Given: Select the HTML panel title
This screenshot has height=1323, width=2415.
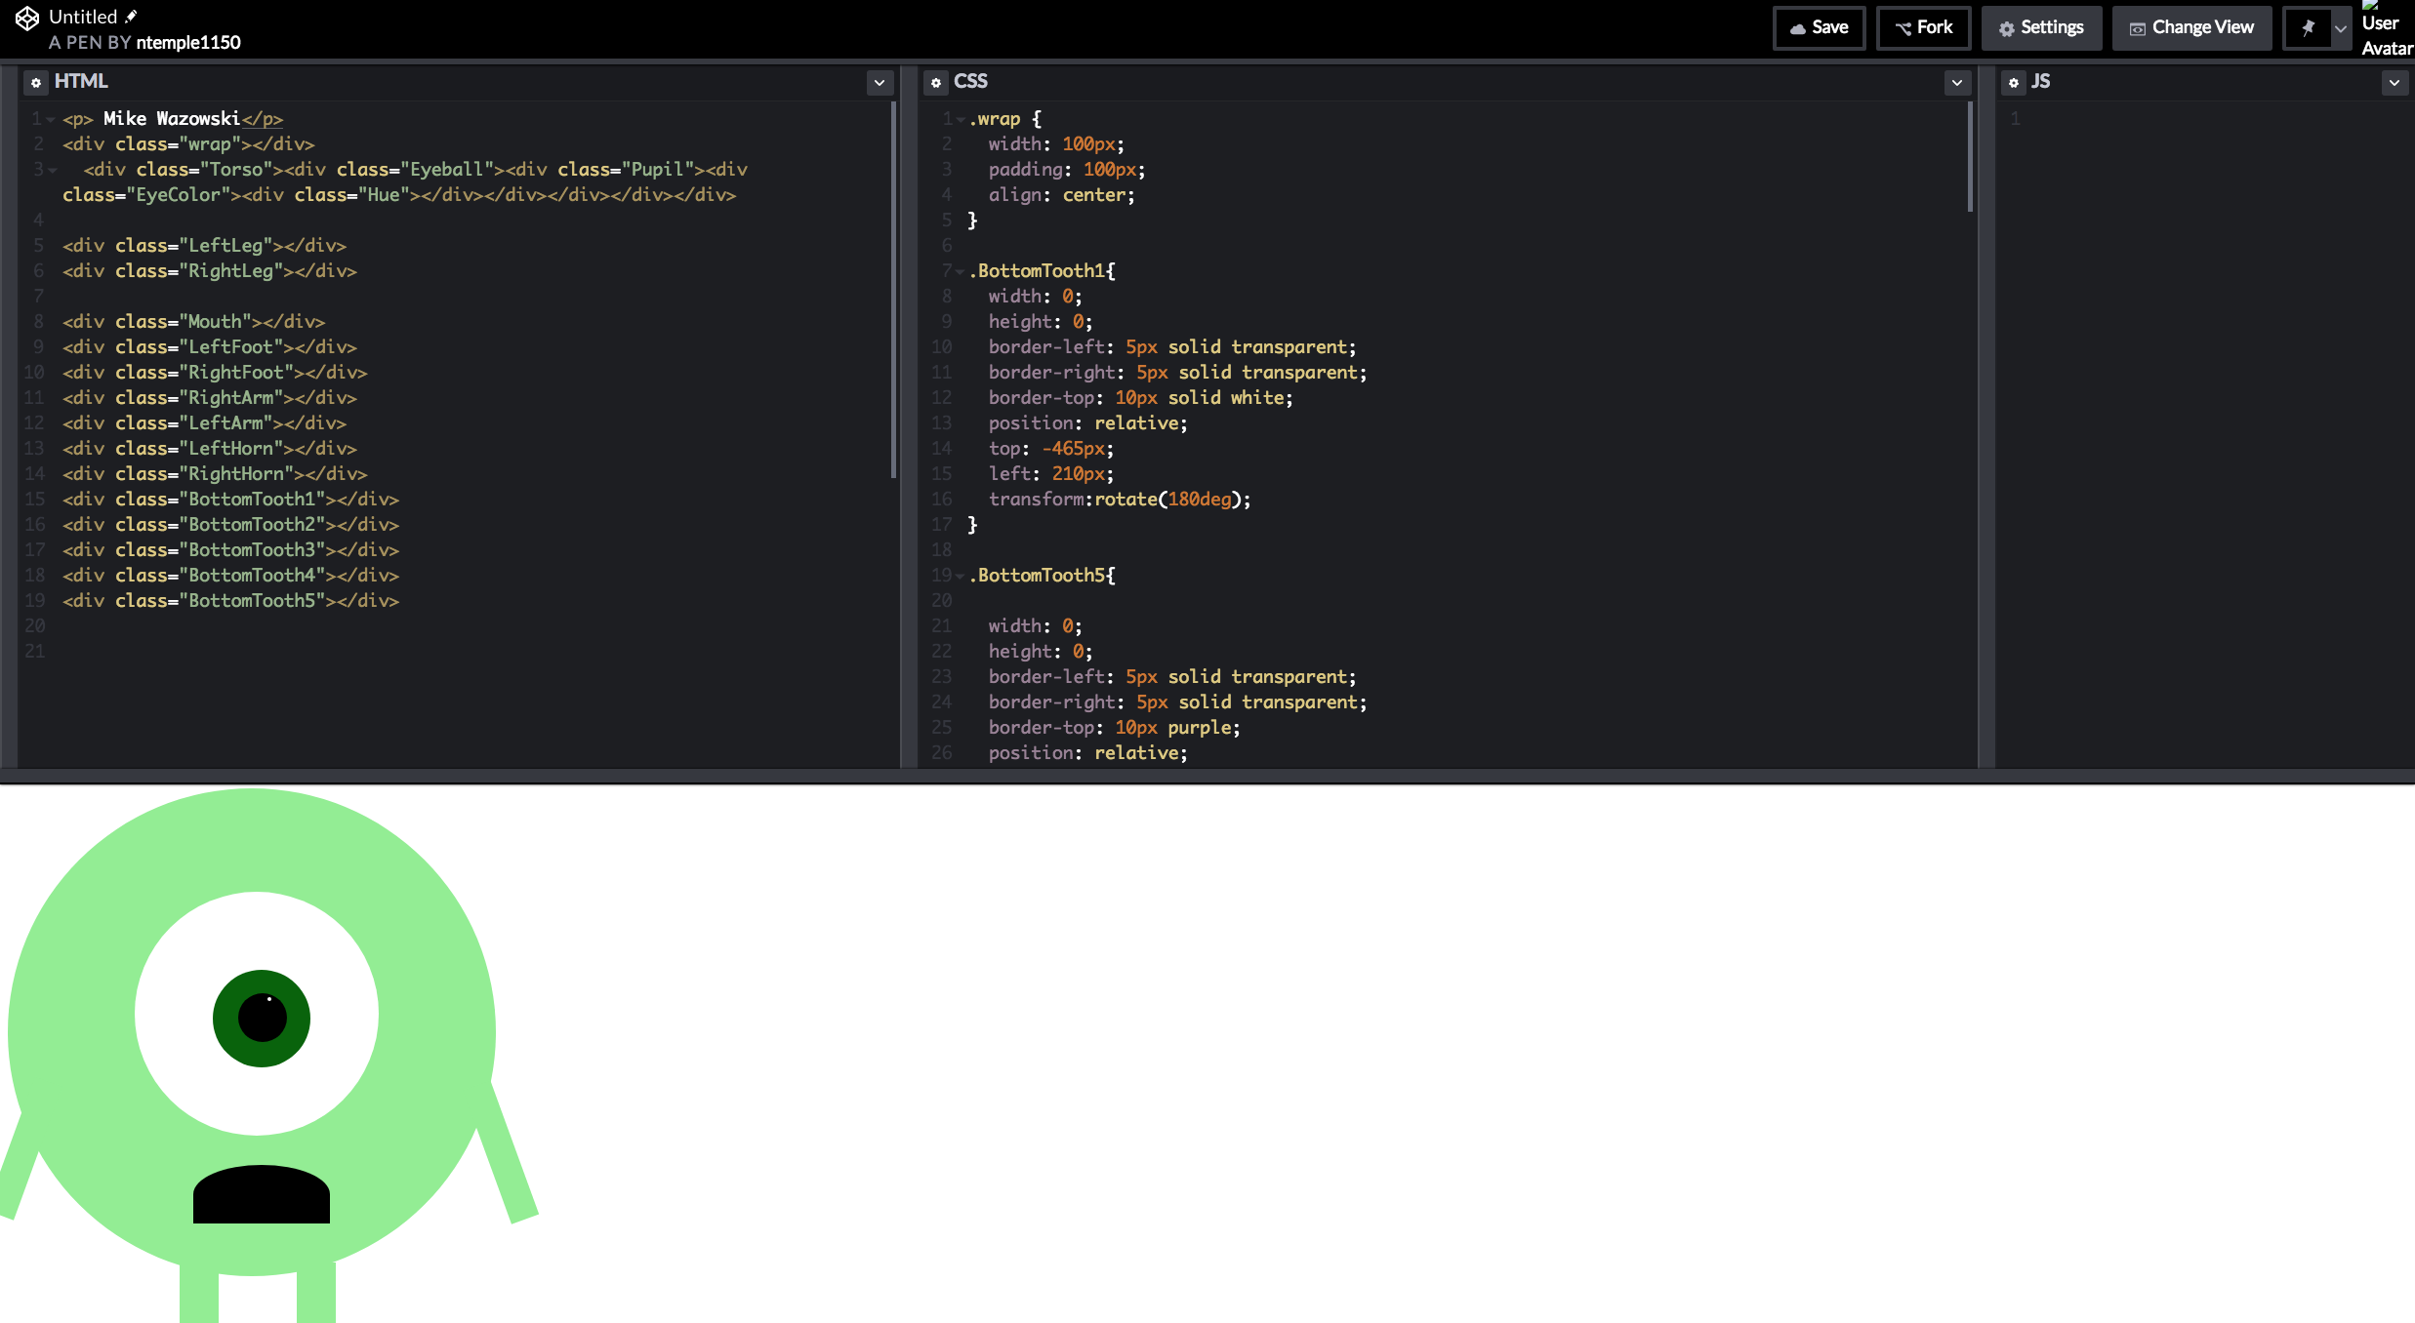Looking at the screenshot, I should coord(81,81).
